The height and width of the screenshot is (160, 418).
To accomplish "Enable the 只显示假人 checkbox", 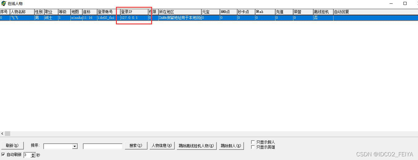I will 253,142.
